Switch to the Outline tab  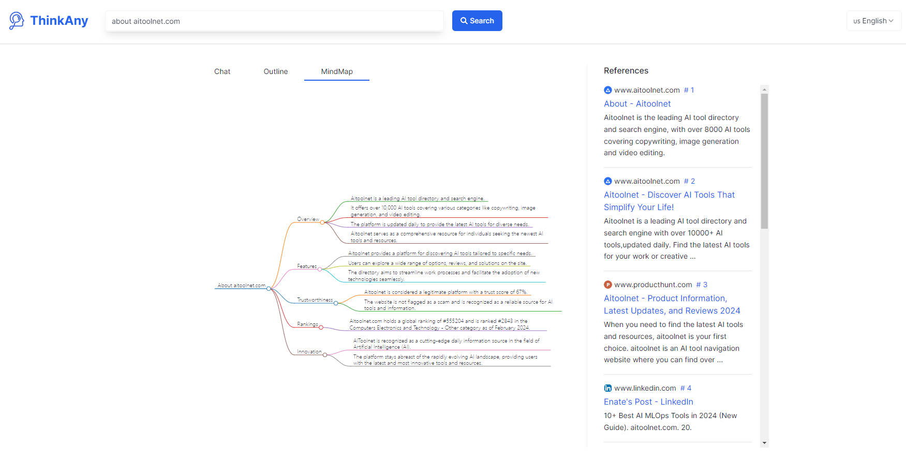(x=275, y=71)
